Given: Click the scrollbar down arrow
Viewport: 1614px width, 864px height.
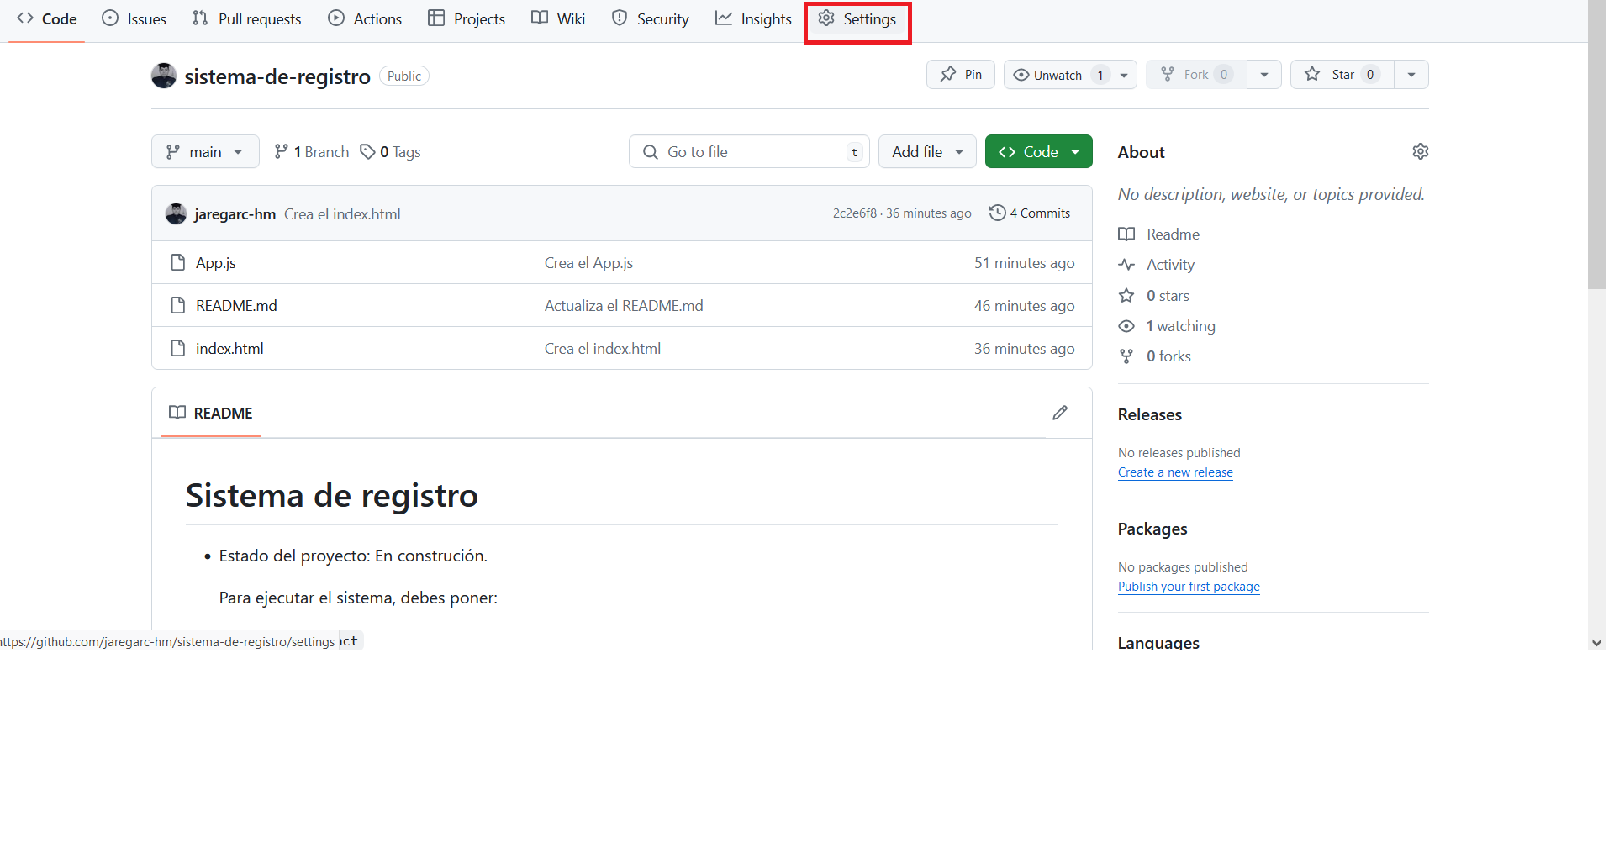Looking at the screenshot, I should coord(1596,642).
